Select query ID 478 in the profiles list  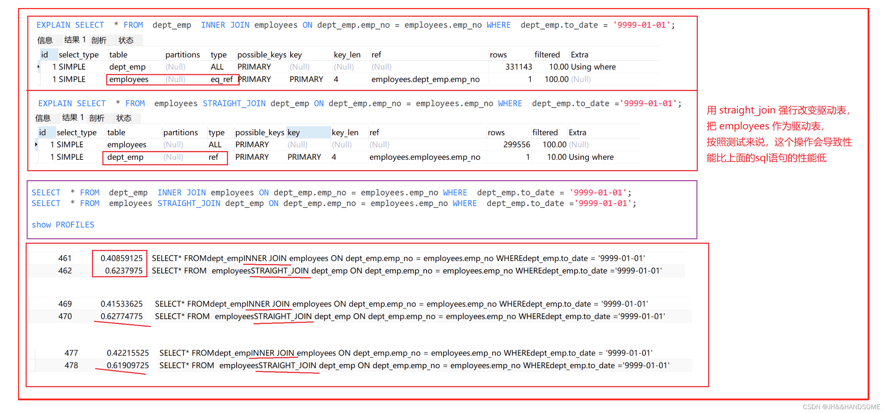(x=71, y=365)
